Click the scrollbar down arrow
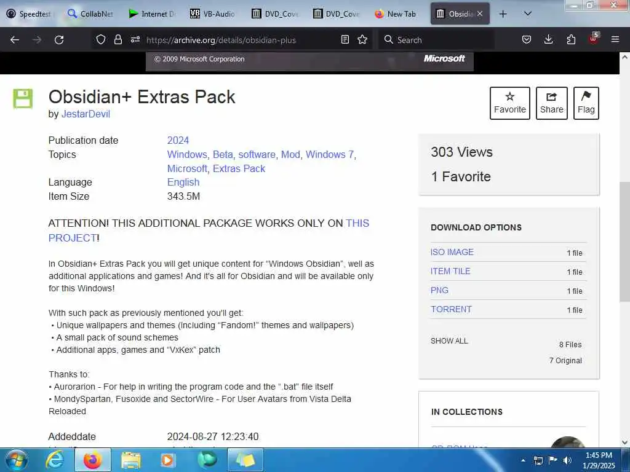 point(624,442)
